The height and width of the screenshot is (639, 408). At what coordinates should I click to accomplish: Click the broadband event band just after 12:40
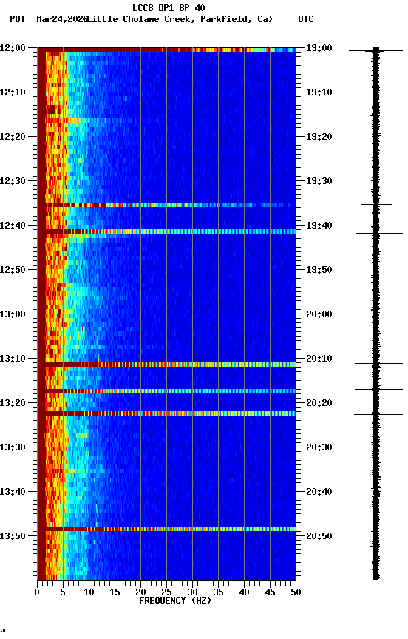(166, 231)
